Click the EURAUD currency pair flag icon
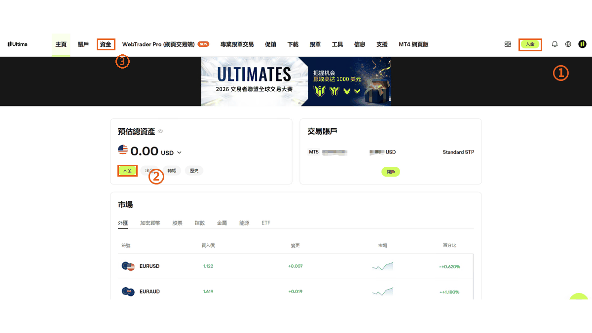 [x=128, y=292]
